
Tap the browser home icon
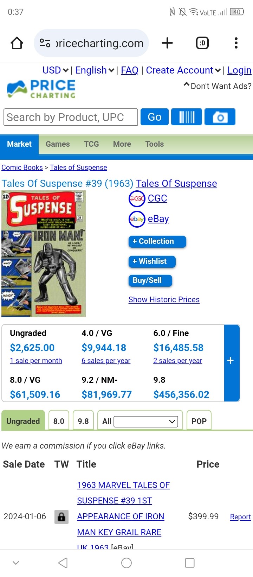click(17, 43)
